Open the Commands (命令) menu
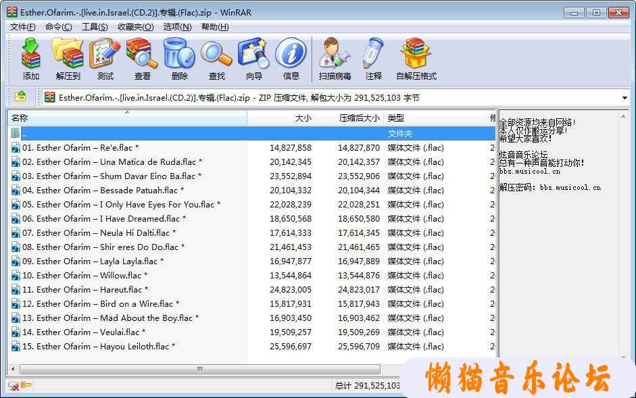The width and height of the screenshot is (636, 398). 58,27
